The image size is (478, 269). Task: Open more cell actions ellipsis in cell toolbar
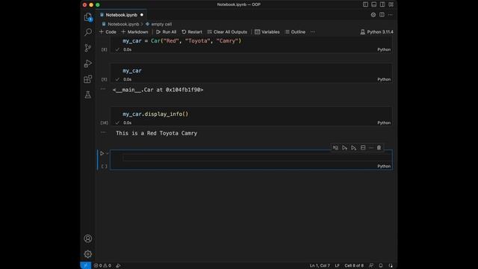(x=371, y=148)
